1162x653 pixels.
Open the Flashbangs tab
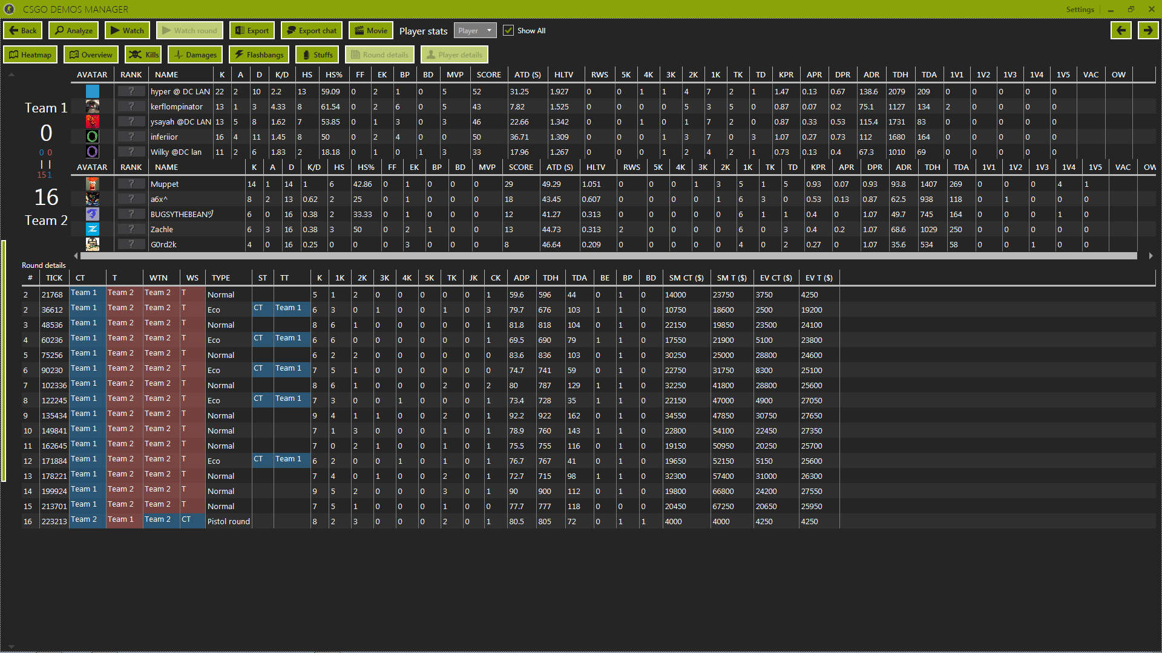[x=259, y=54]
